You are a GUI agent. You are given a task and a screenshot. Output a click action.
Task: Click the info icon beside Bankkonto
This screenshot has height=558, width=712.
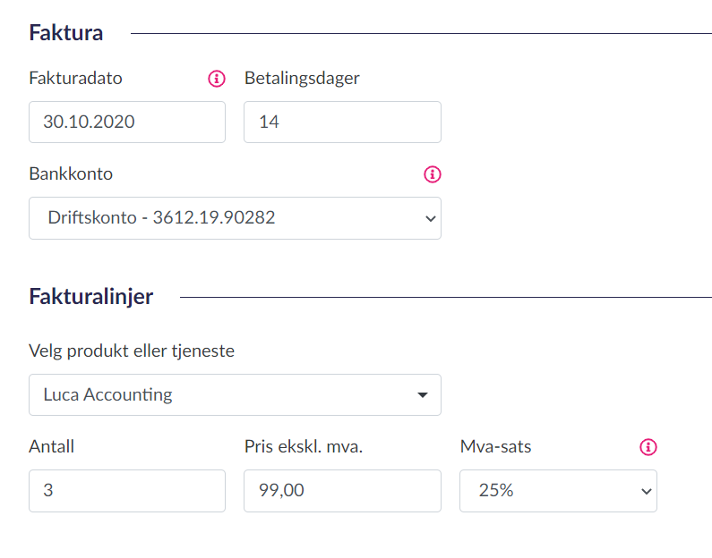pos(433,174)
